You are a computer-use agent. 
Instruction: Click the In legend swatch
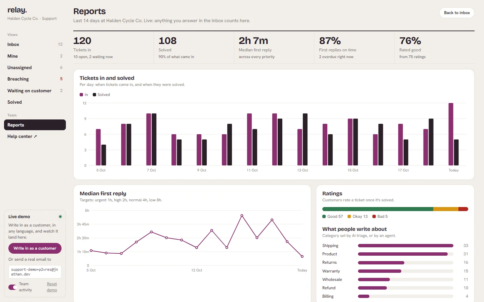pyautogui.click(x=81, y=95)
